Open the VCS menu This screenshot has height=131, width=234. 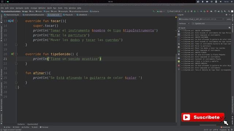pos(66,8)
